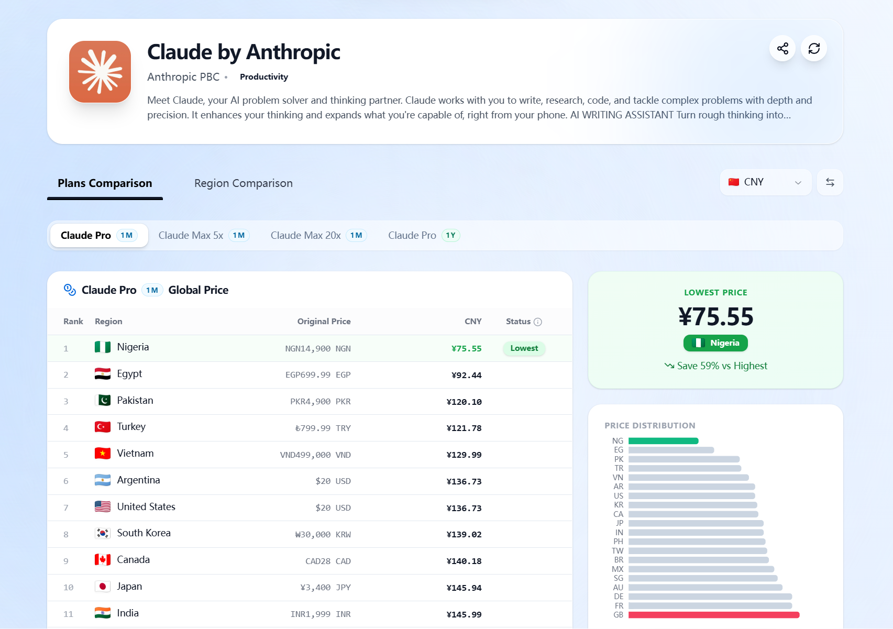Click the Japan flag icon
The image size is (893, 629).
point(103,587)
